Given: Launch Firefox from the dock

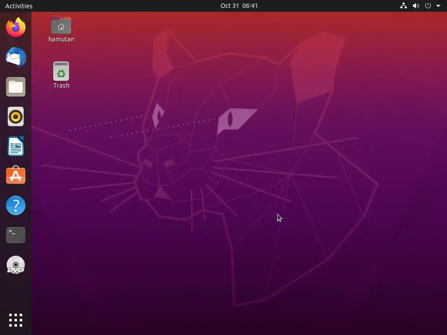Looking at the screenshot, I should click(16, 27).
